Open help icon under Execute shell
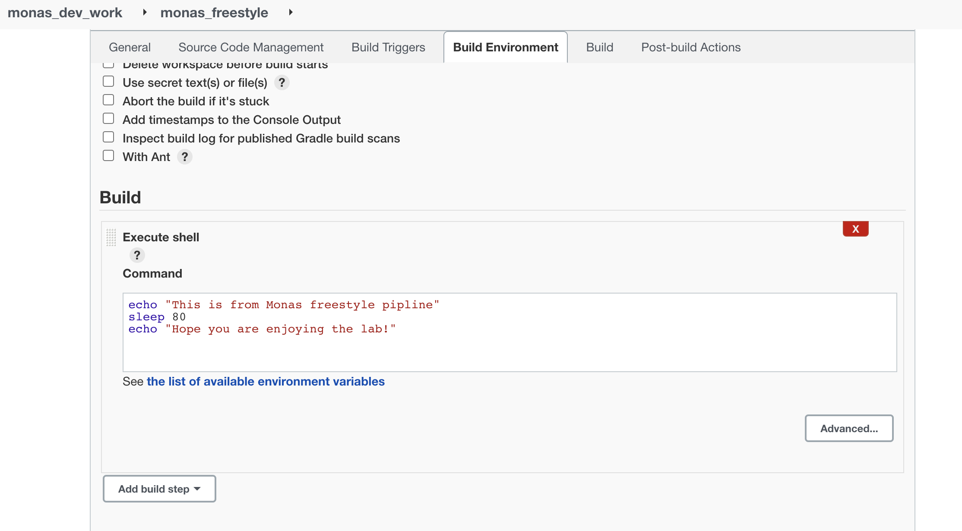Viewport: 962px width, 531px height. click(x=137, y=255)
